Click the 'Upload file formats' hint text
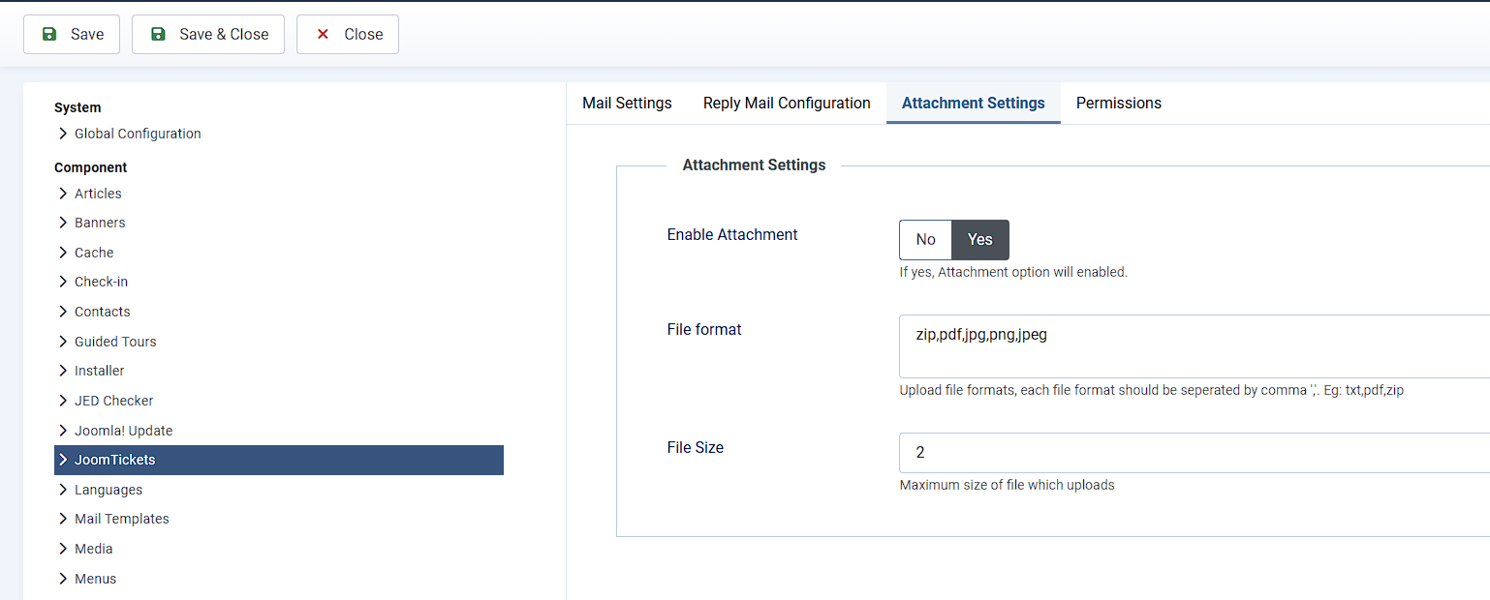This screenshot has height=600, width=1490. [x=1152, y=390]
